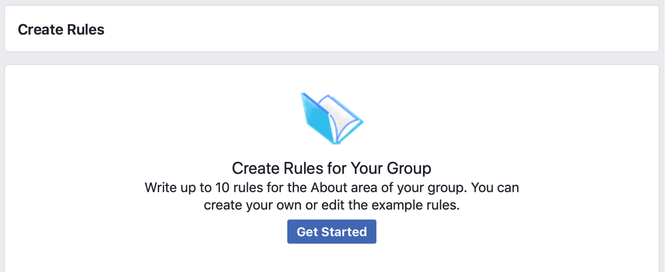Select the Create Rules header title

[61, 29]
